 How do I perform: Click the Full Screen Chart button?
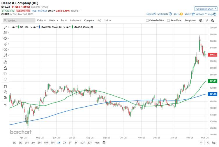click(x=206, y=9)
